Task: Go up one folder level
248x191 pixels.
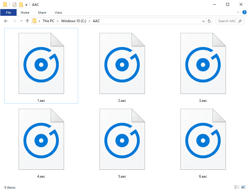Action: point(27,21)
